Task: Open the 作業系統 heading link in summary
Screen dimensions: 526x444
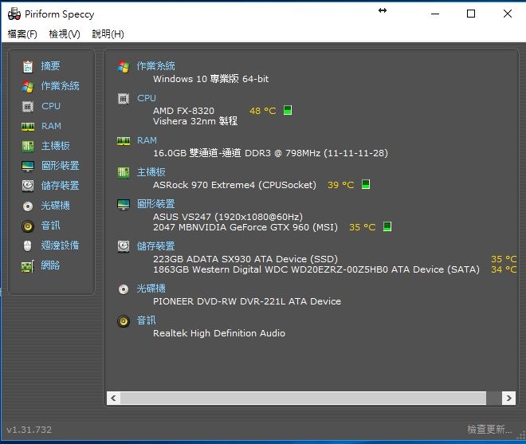Action: [x=155, y=66]
